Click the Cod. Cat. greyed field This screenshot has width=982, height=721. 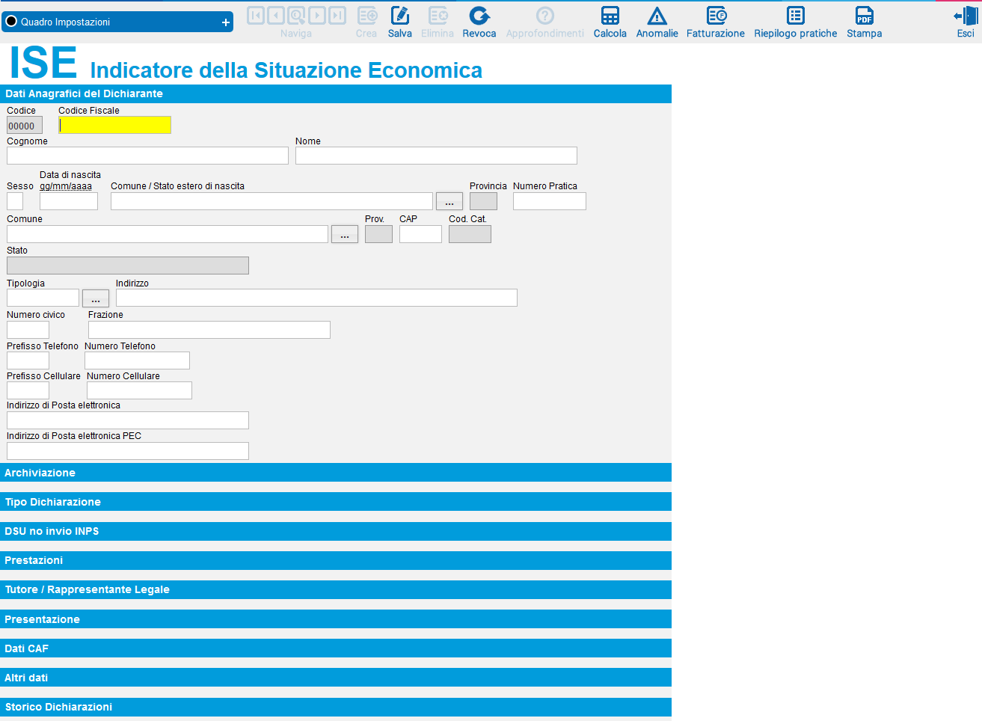coord(470,234)
